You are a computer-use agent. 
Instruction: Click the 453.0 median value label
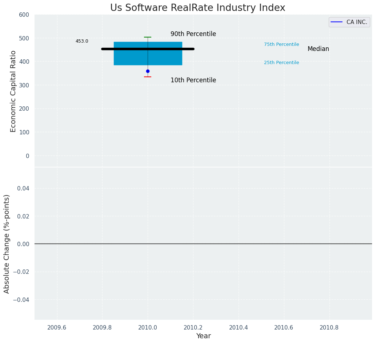[x=82, y=41]
